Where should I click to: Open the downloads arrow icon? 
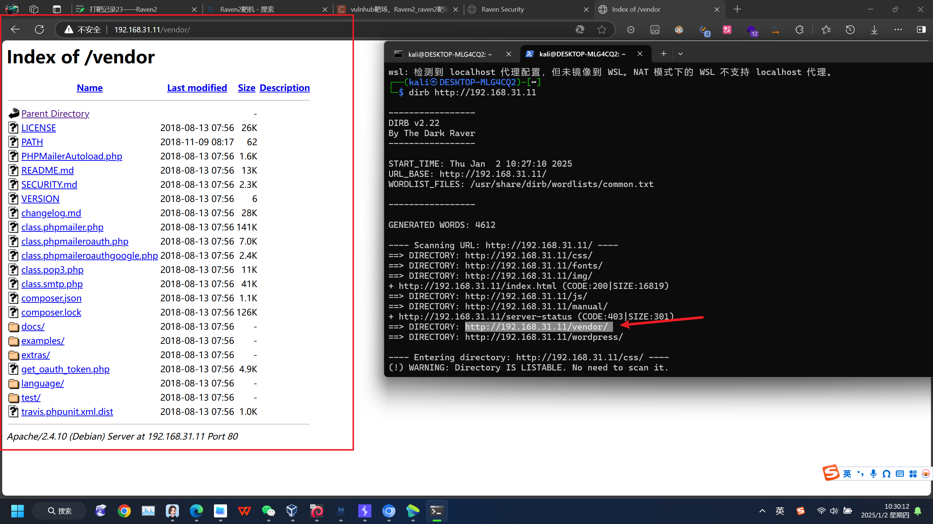[874, 29]
